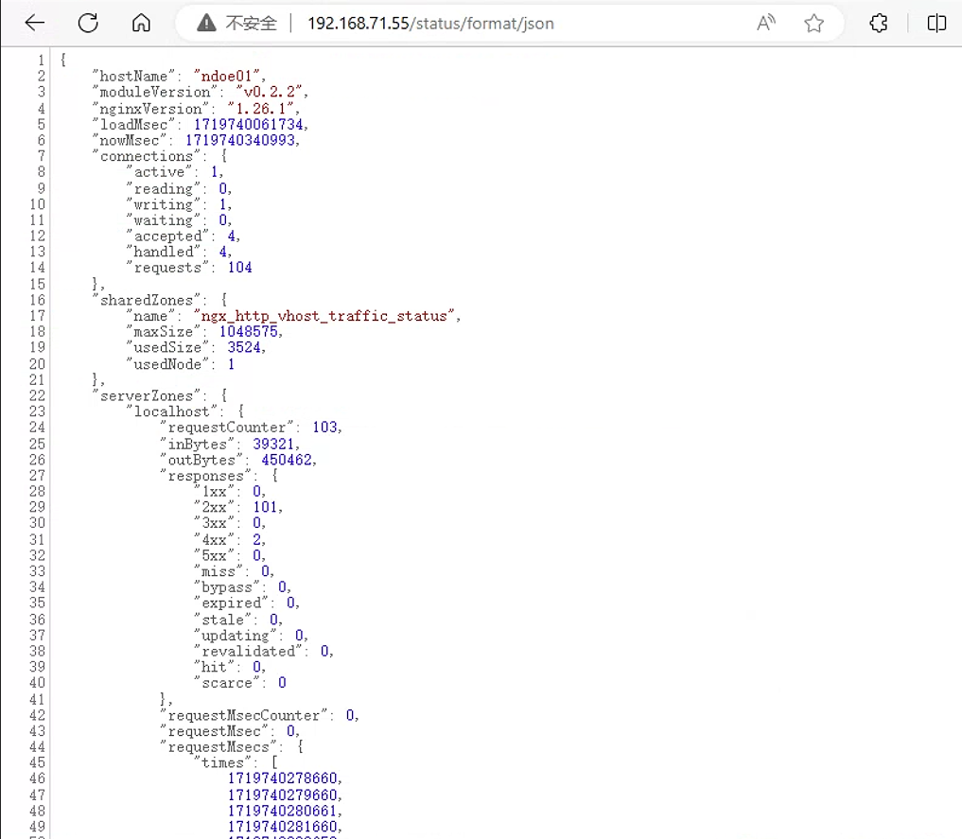962x839 pixels.
Task: Click the "waiting" key
Action: point(164,220)
